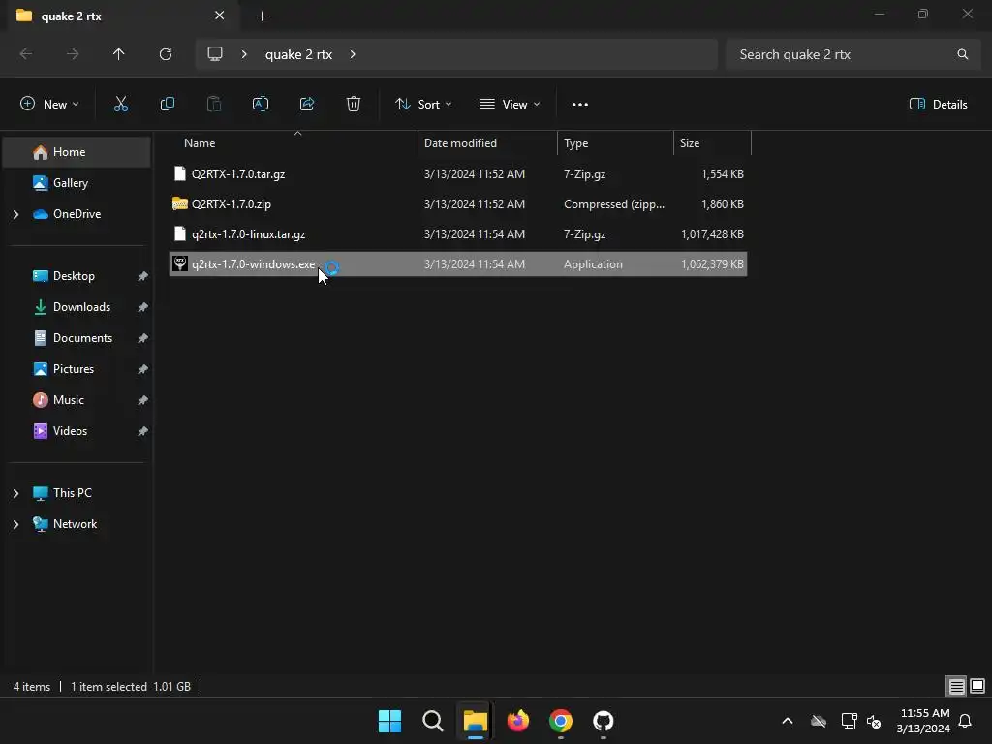The image size is (992, 744).
Task: Click the Back arrow
Action: pos(26,54)
